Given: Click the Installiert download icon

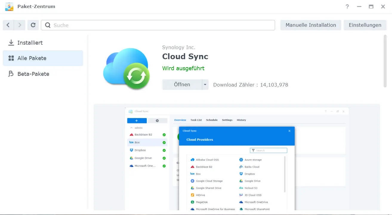Looking at the screenshot, I should tap(11, 43).
